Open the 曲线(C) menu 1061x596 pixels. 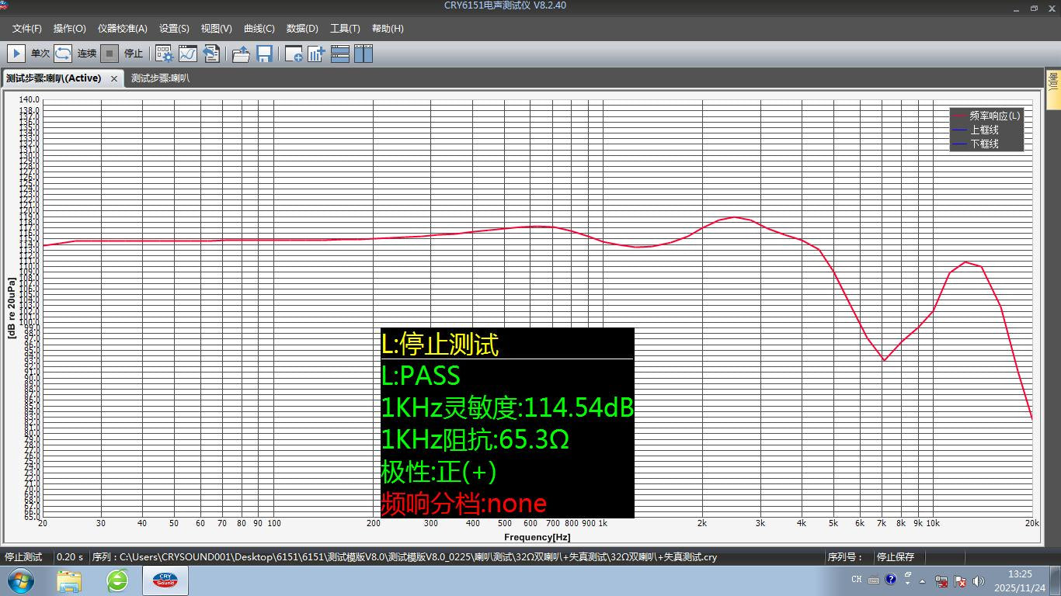[259, 29]
